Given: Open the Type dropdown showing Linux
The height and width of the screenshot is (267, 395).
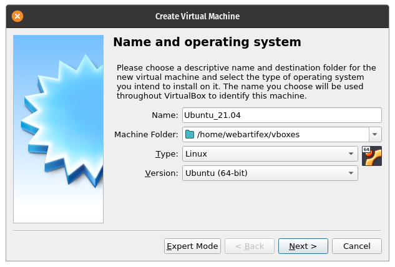Looking at the screenshot, I should coord(270,153).
